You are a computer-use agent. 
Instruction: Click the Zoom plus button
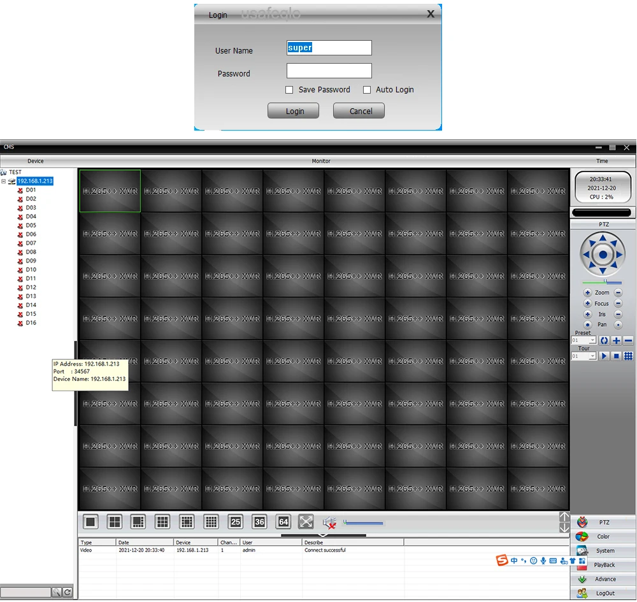tap(587, 292)
